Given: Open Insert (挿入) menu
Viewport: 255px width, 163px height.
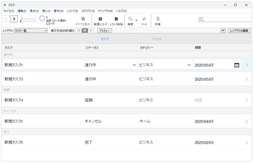Looking at the screenshot, I should tap(46, 11).
